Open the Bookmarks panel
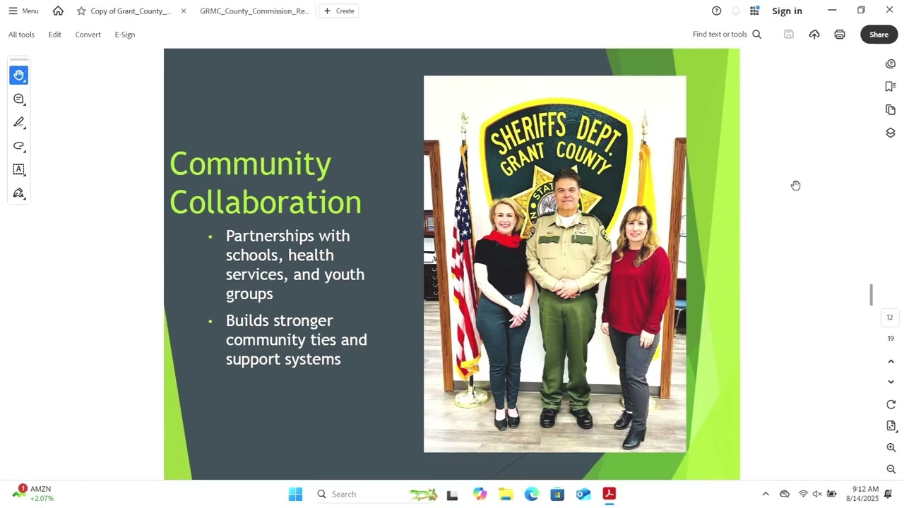The height and width of the screenshot is (508, 904). pyautogui.click(x=891, y=86)
